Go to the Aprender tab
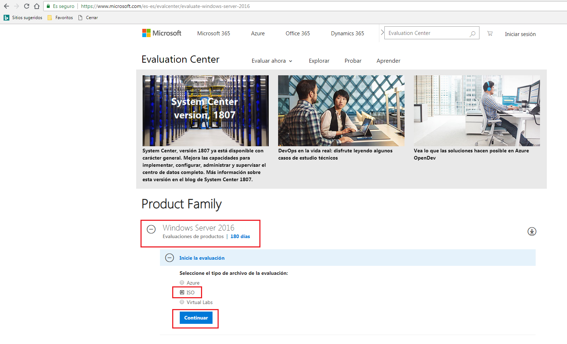Image resolution: width=567 pixels, height=344 pixels. coord(388,61)
